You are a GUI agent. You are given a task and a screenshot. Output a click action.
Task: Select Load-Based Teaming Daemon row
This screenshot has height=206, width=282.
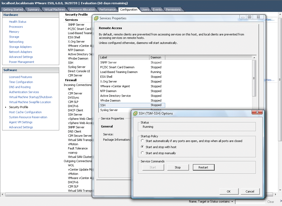(132, 72)
